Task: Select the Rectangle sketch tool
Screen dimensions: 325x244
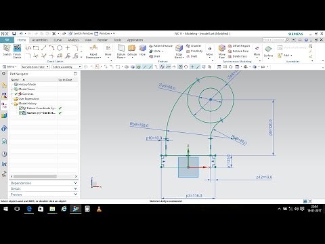Action: point(36,48)
